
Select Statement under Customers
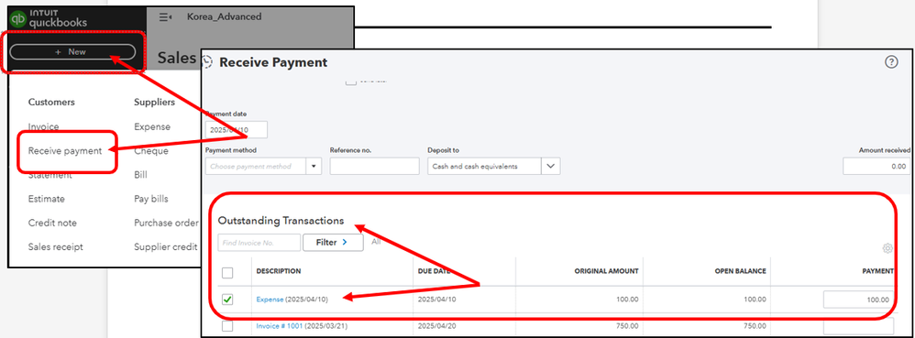coord(50,175)
